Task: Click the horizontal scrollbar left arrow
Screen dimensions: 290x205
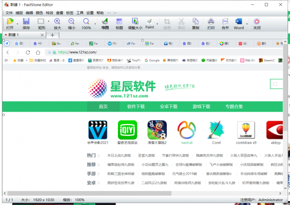Action: click(5, 193)
